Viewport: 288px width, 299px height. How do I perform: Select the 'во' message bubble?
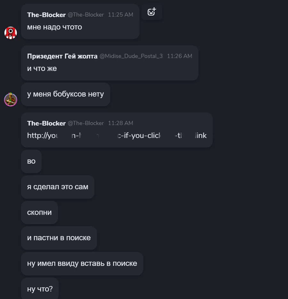click(x=31, y=161)
